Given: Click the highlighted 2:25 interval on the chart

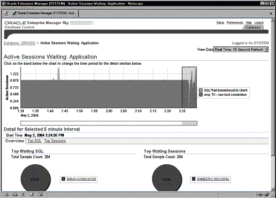Looking at the screenshot, I should [x=189, y=87].
